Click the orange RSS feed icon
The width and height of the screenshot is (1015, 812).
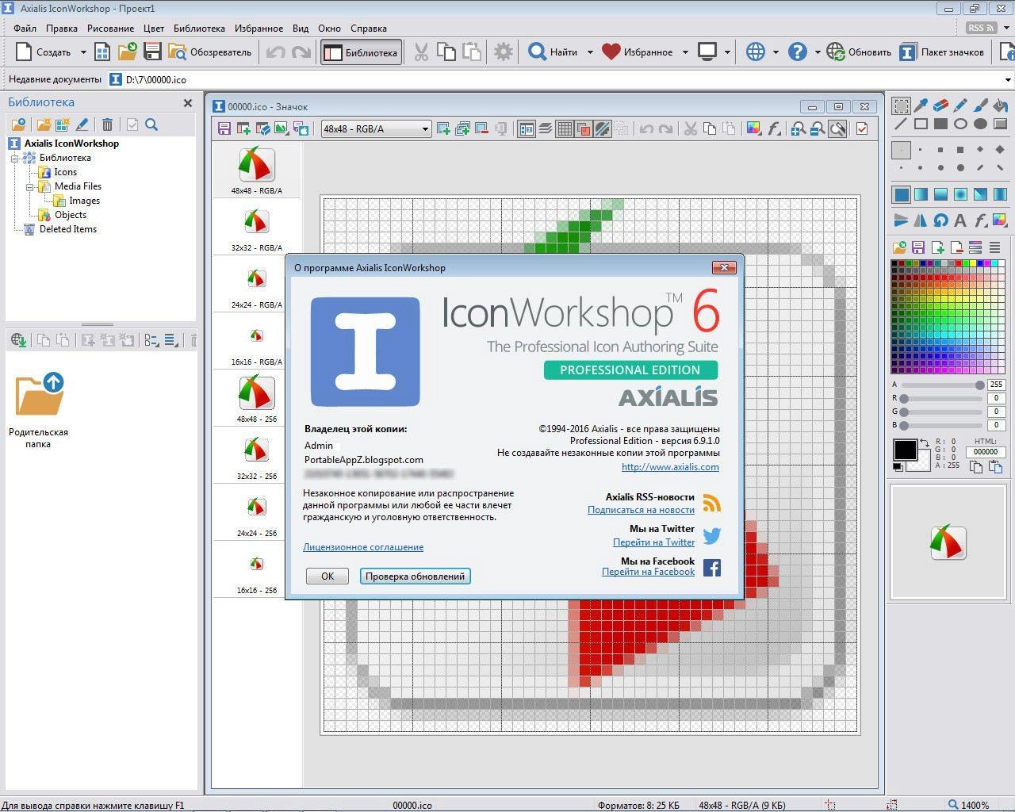[x=711, y=503]
